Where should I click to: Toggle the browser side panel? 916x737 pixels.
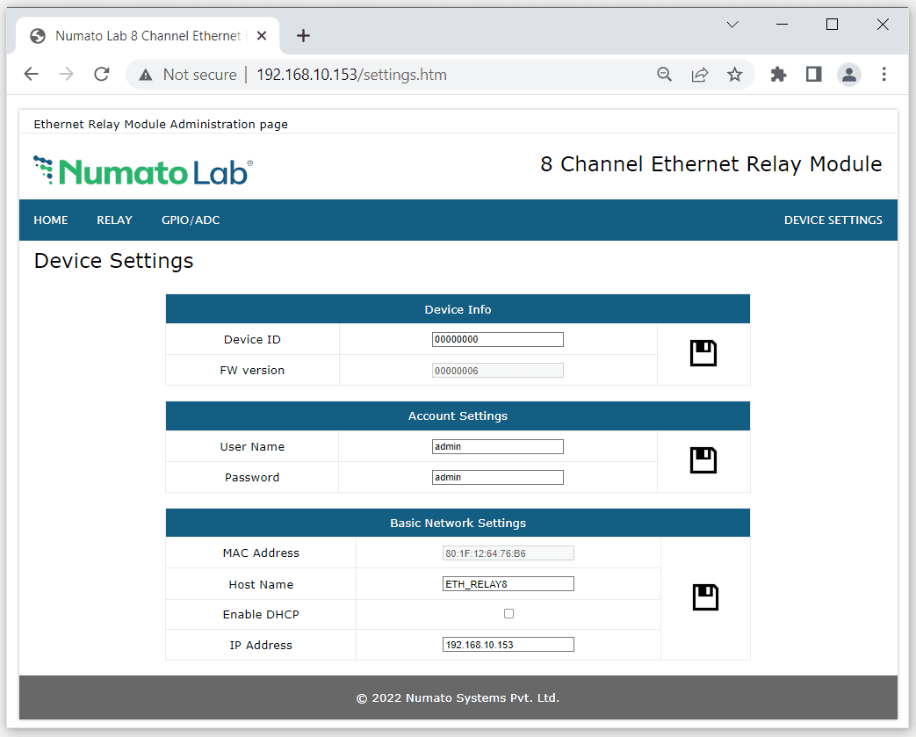tap(813, 75)
